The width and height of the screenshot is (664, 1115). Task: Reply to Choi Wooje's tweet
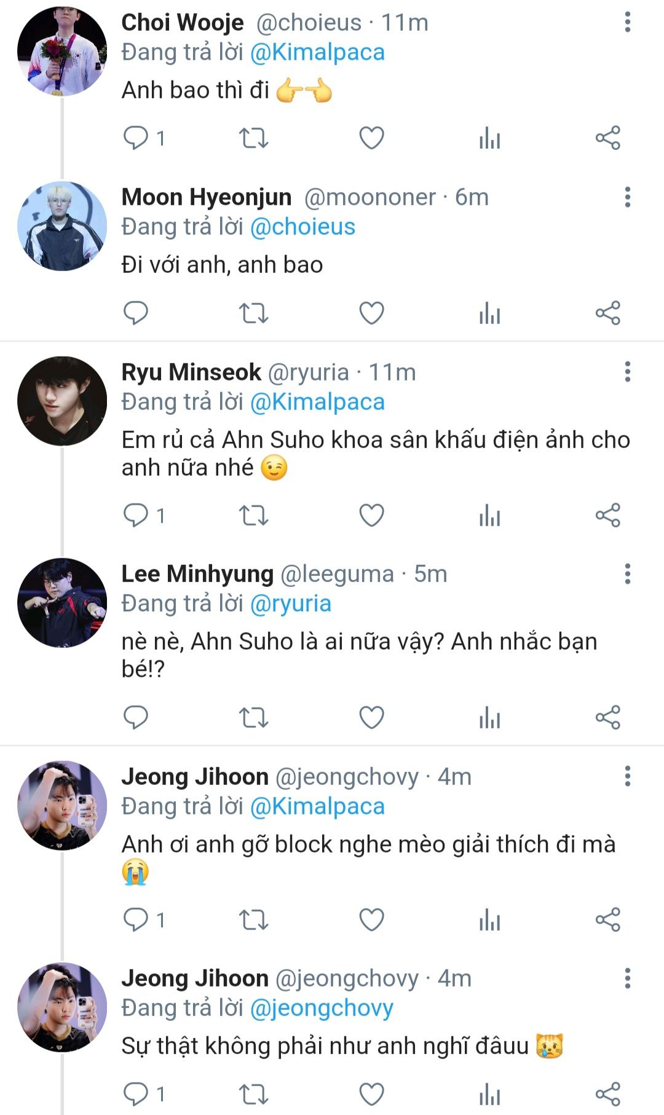[136, 138]
